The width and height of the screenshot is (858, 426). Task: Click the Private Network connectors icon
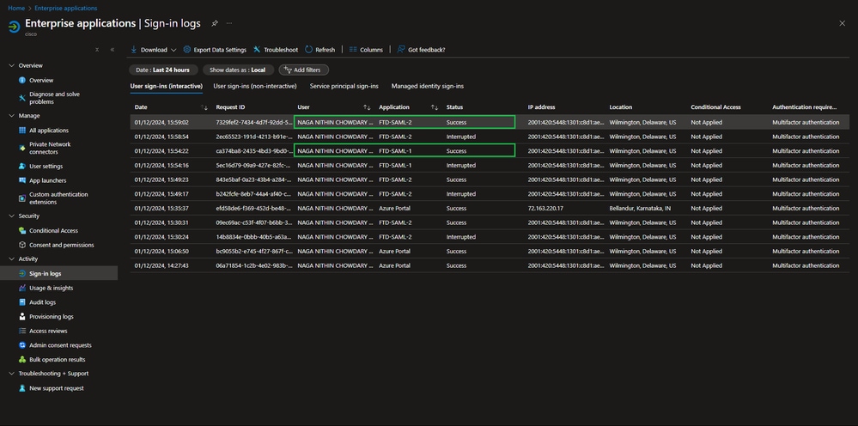point(21,149)
